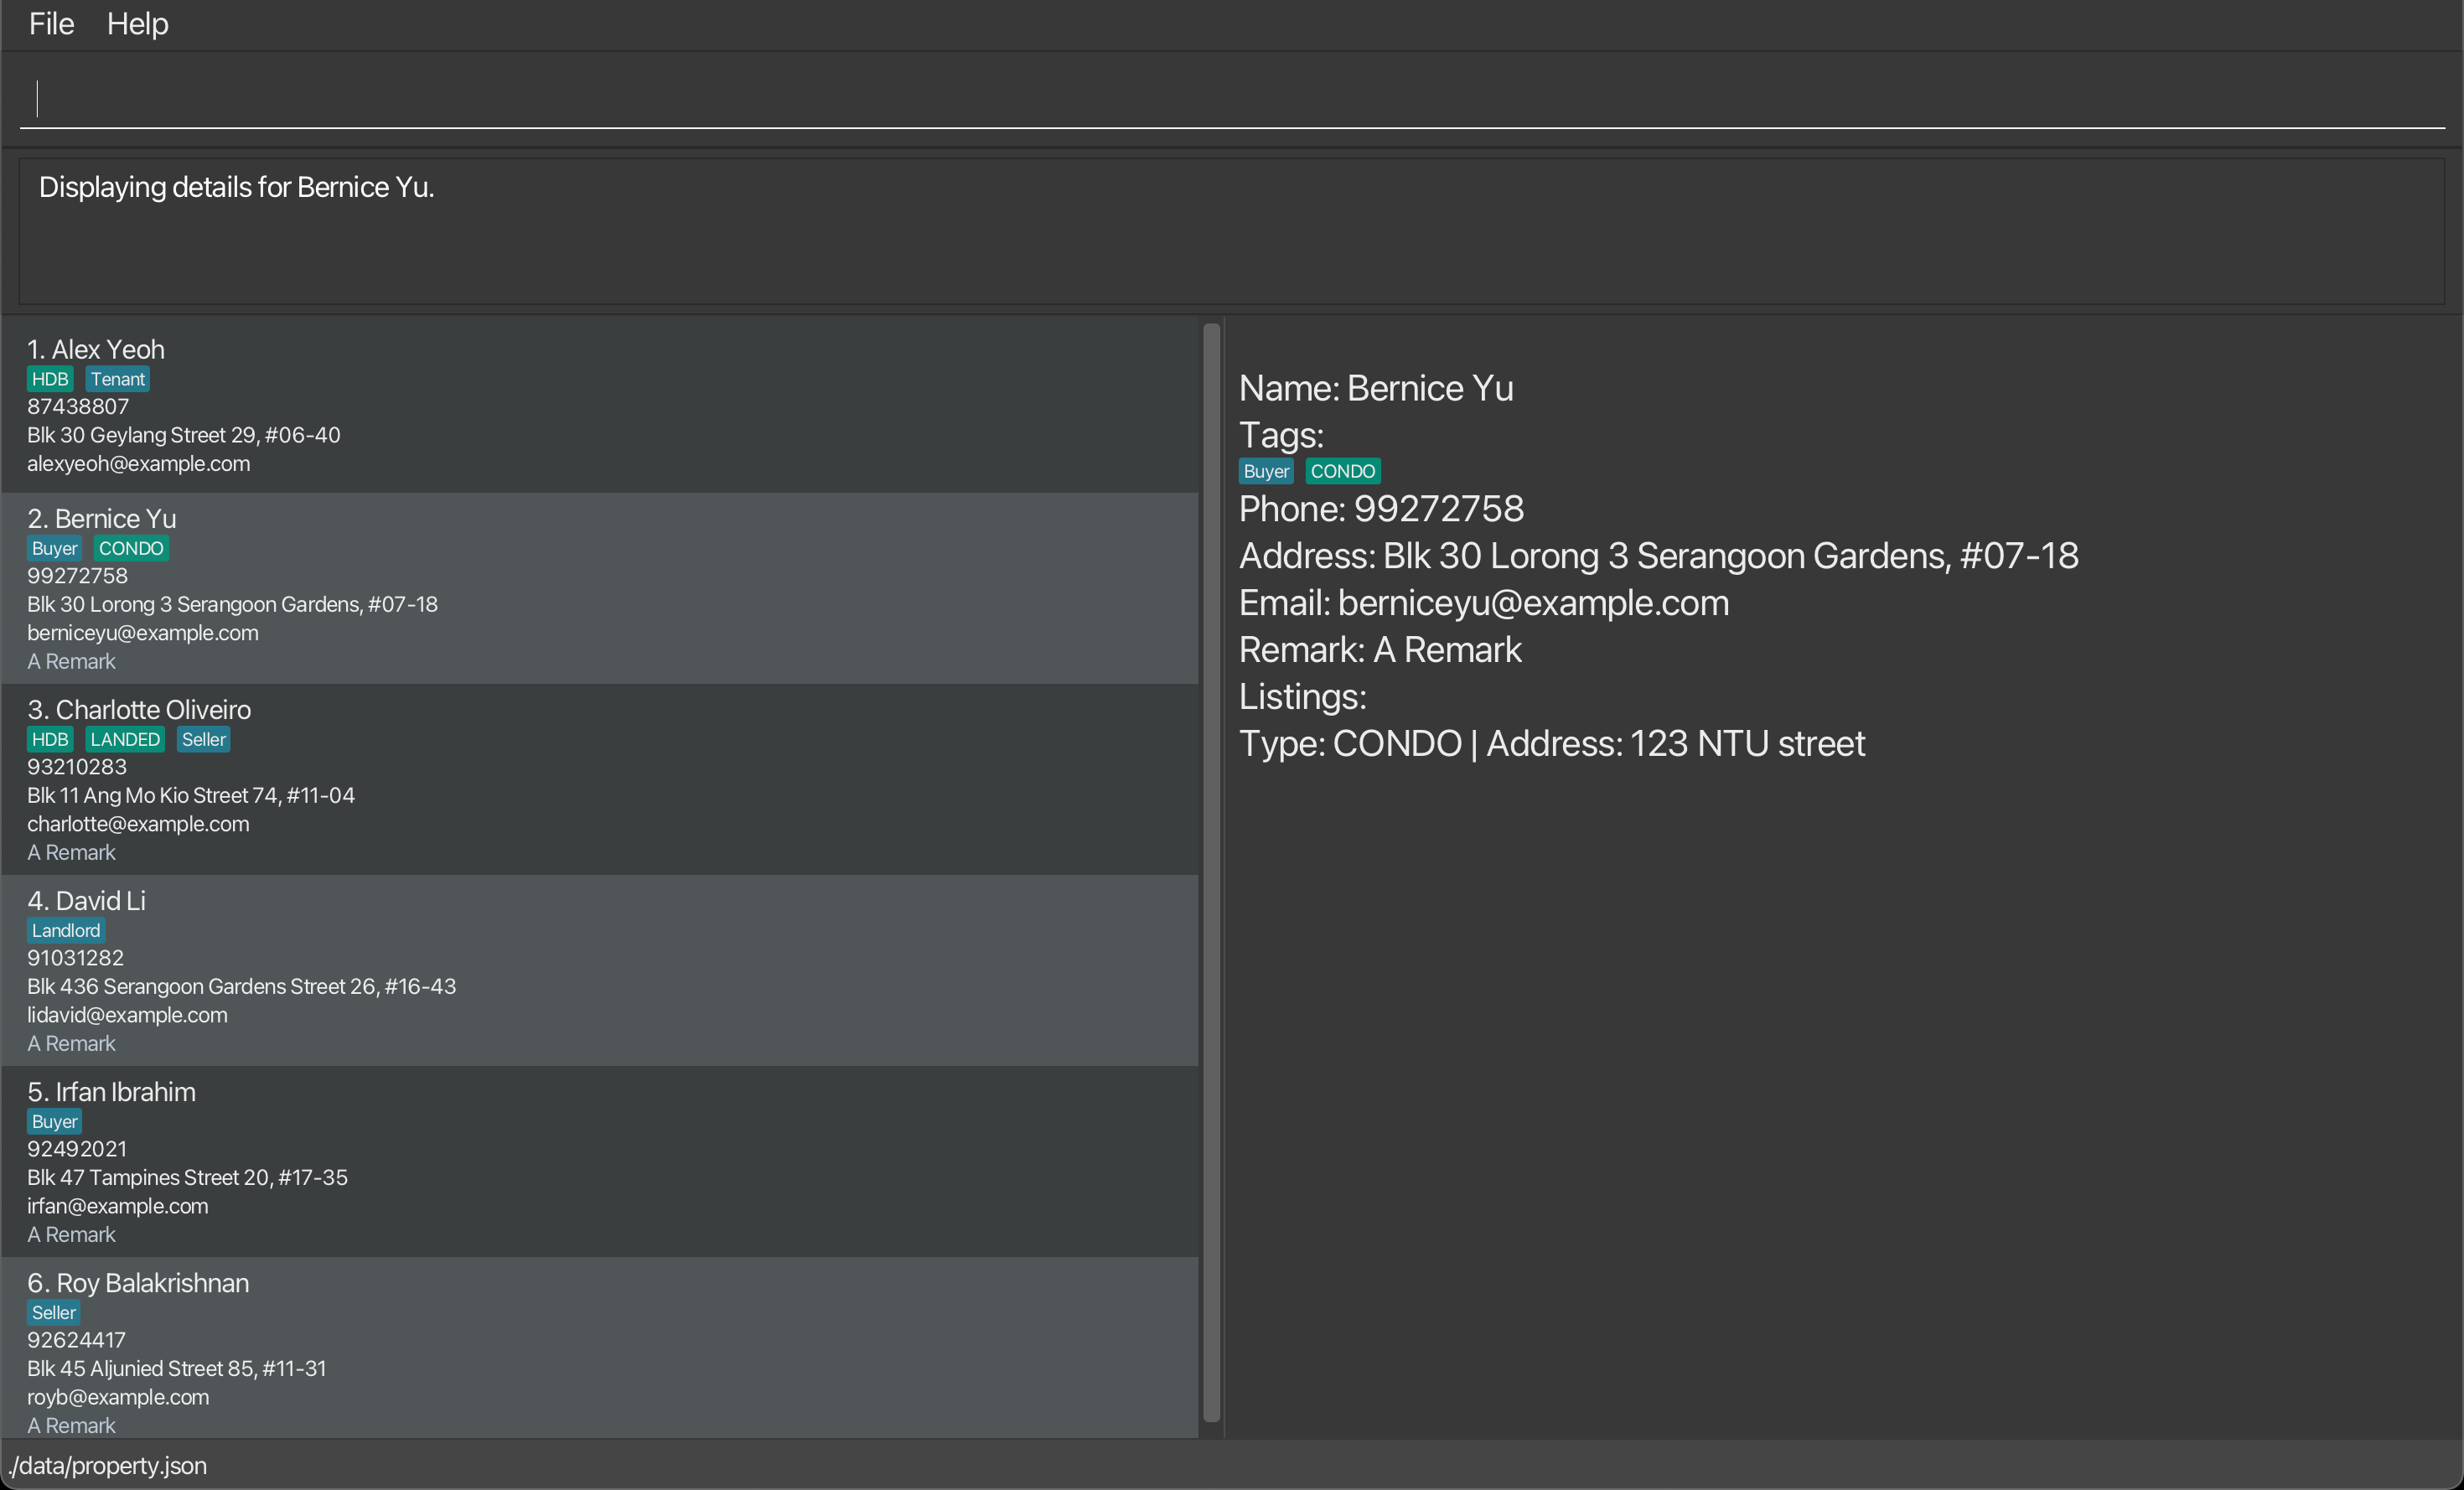The image size is (2464, 1490).
Task: Click the Tenant tag on Alex Yeoh
Action: tap(118, 379)
